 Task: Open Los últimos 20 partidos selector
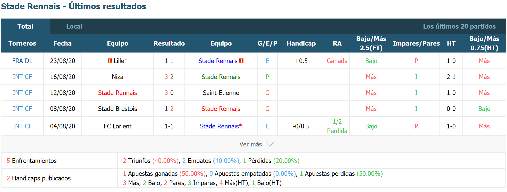point(459,26)
